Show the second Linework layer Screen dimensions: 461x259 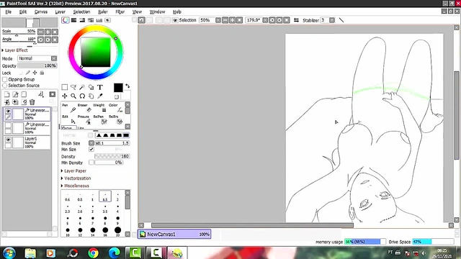[x=8, y=125]
